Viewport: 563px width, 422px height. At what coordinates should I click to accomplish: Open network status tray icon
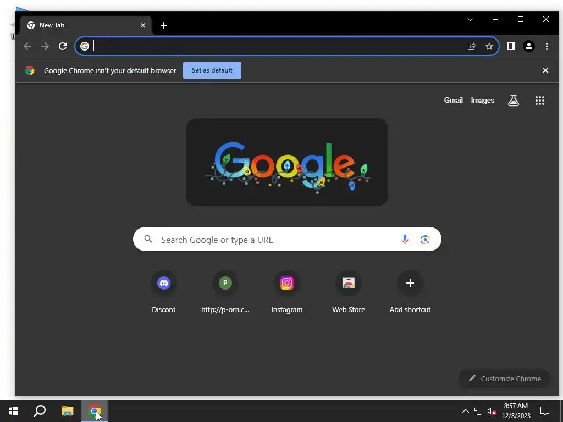point(479,411)
